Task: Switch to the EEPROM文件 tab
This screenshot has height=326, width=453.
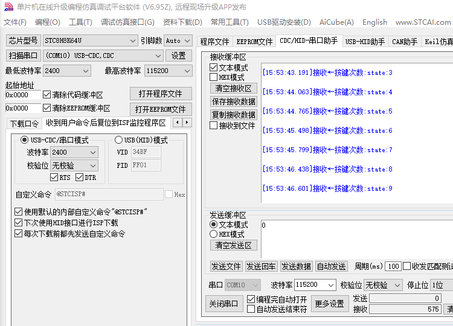Action: tap(254, 42)
